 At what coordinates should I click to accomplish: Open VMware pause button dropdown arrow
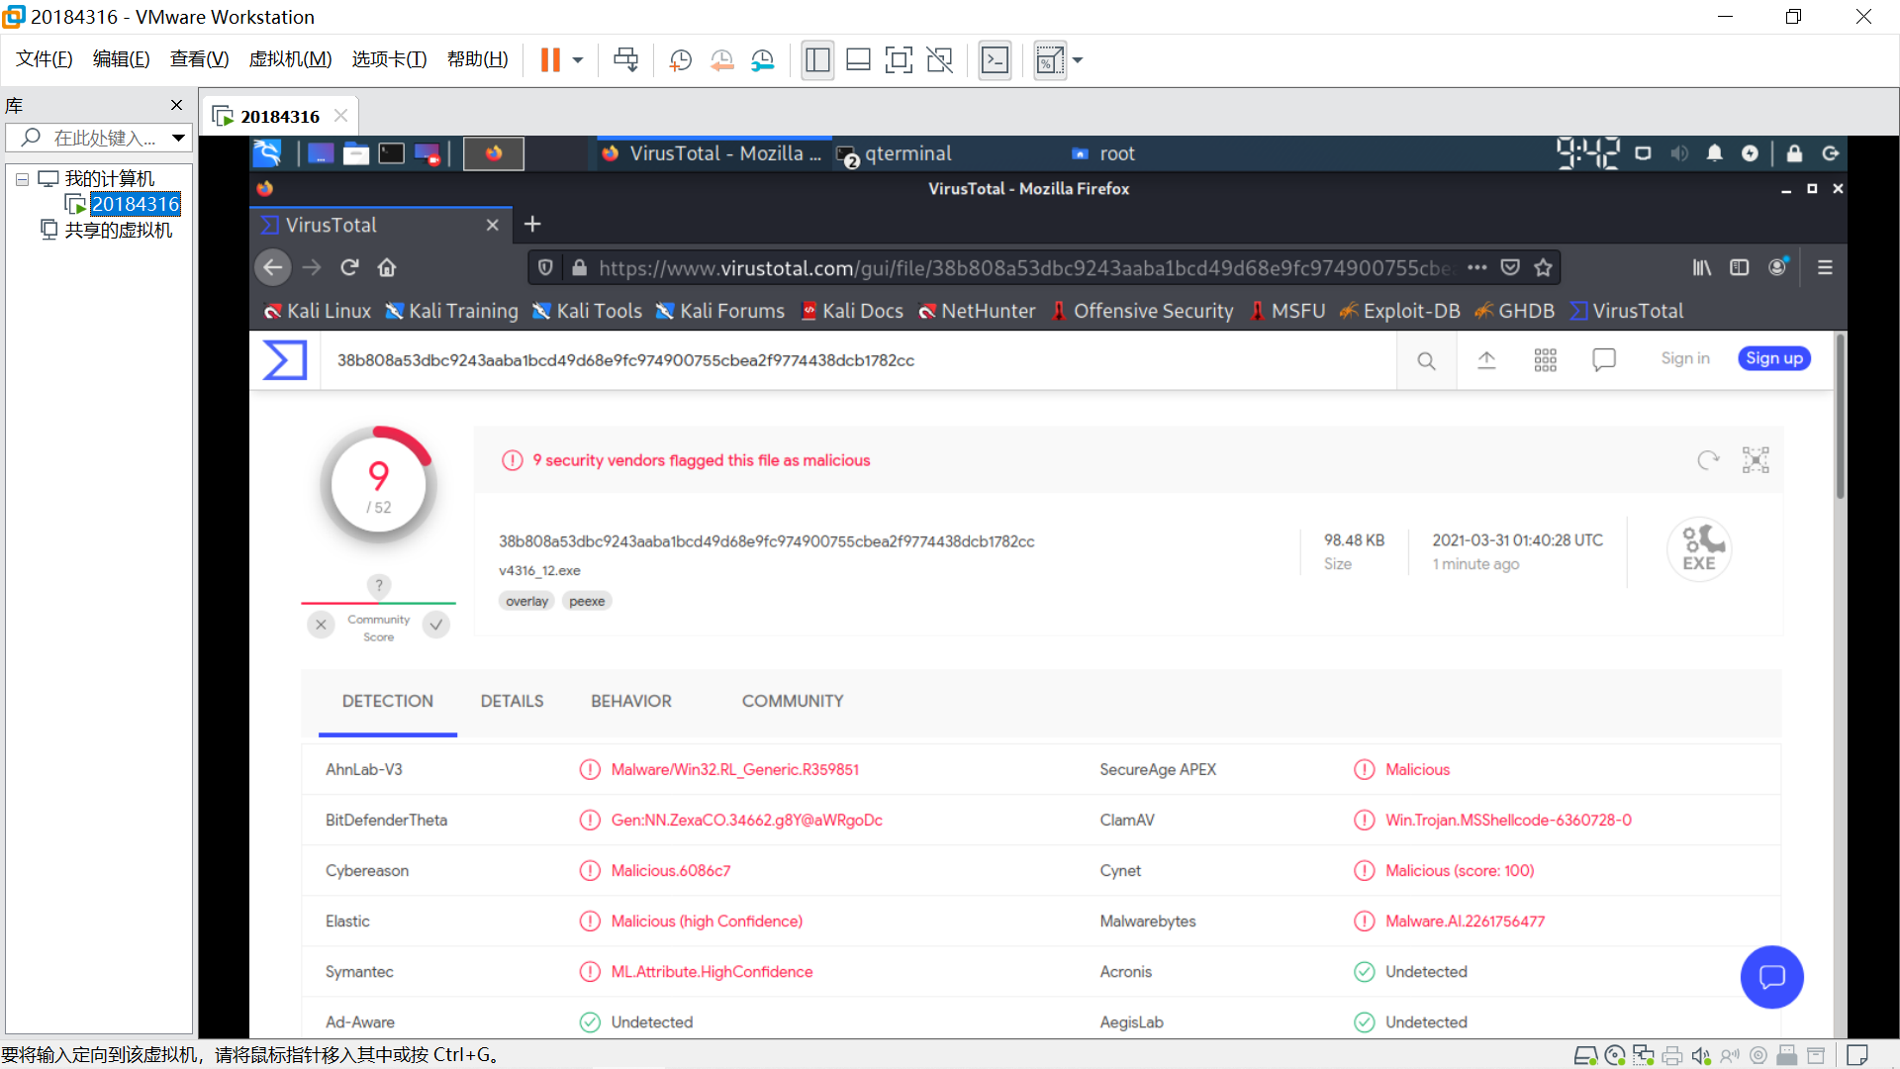tap(578, 60)
